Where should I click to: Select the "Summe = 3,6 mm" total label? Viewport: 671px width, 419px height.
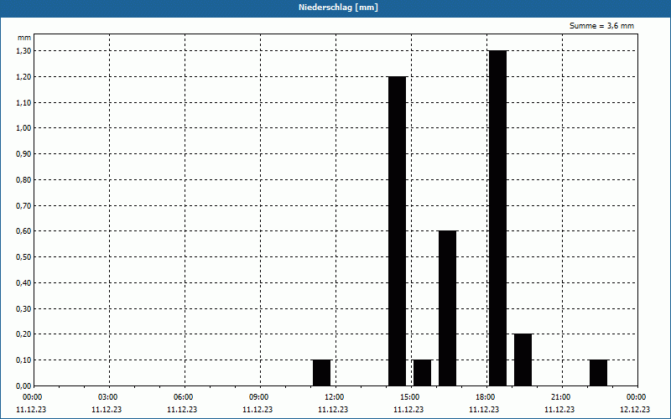(x=601, y=26)
